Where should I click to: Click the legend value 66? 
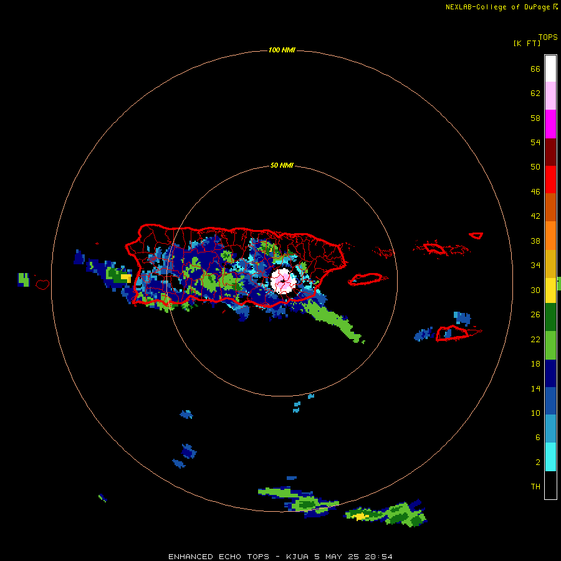pos(535,69)
